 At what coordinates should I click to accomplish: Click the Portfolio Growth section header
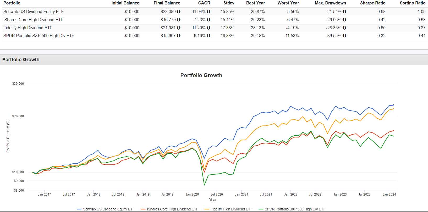(x=21, y=60)
